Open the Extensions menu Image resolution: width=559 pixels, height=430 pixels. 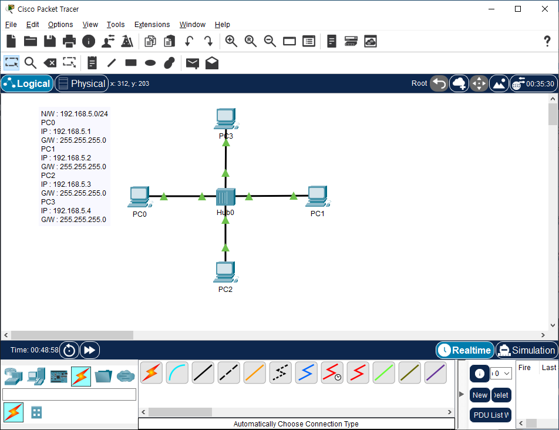[x=152, y=24]
